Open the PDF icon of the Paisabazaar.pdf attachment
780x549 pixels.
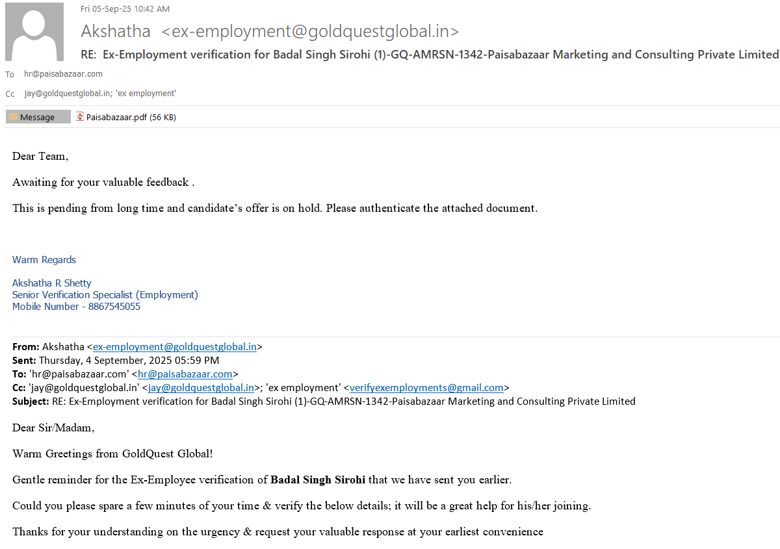tap(80, 117)
